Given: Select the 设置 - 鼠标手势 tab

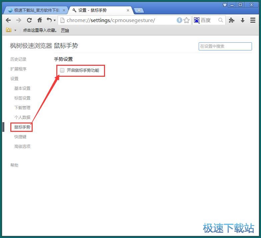Looking at the screenshot, I should point(100,10).
